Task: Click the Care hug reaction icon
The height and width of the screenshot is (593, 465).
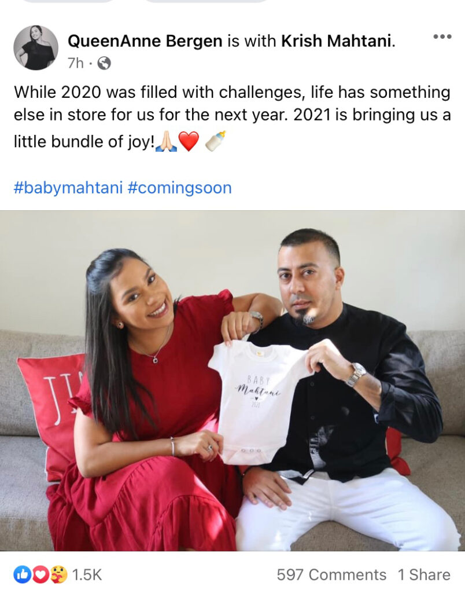Action: coord(59,575)
